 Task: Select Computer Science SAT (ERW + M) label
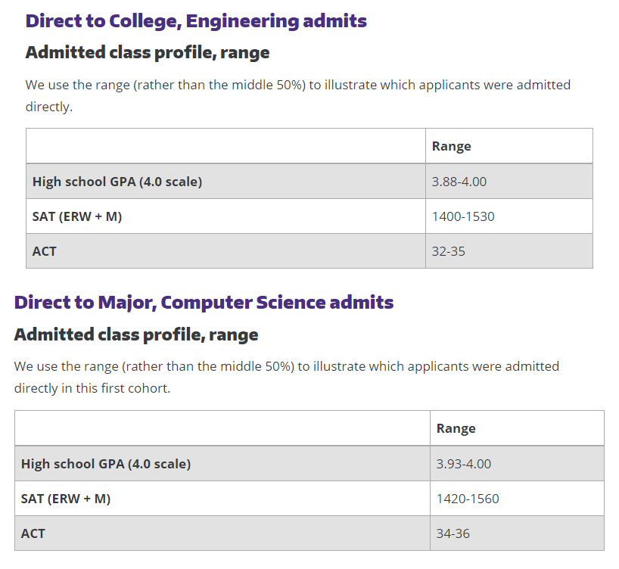(66, 499)
